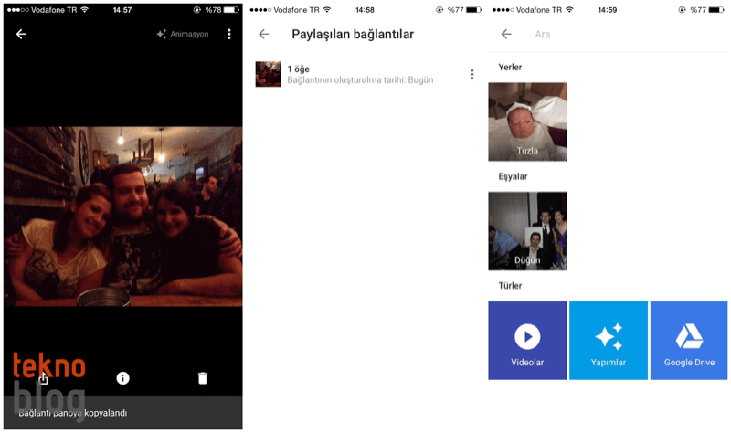Viewport: 731px width, 433px height.
Task: Tap the 'Eşyalar' section heading
Action: 513,176
